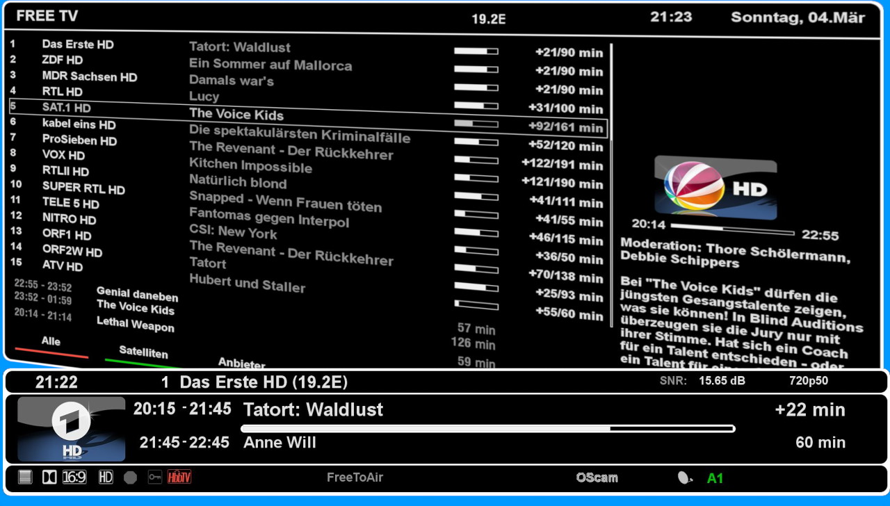890x506 pixels.
Task: Click the 720p50 resolution label
Action: pyautogui.click(x=809, y=381)
